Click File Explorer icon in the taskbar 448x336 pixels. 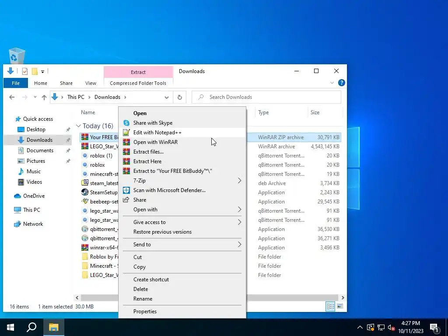click(x=53, y=327)
